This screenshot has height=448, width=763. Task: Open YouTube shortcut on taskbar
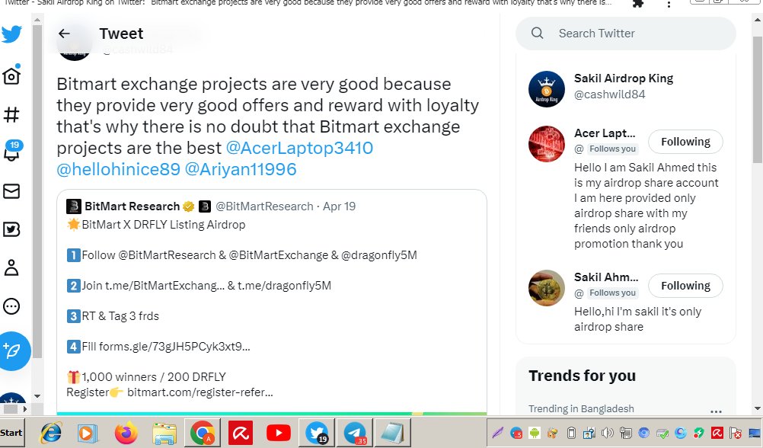(x=279, y=433)
